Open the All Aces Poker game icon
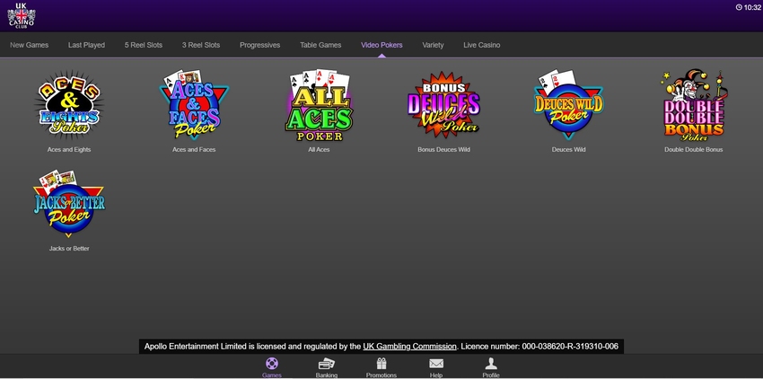The width and height of the screenshot is (763, 379). click(x=319, y=106)
